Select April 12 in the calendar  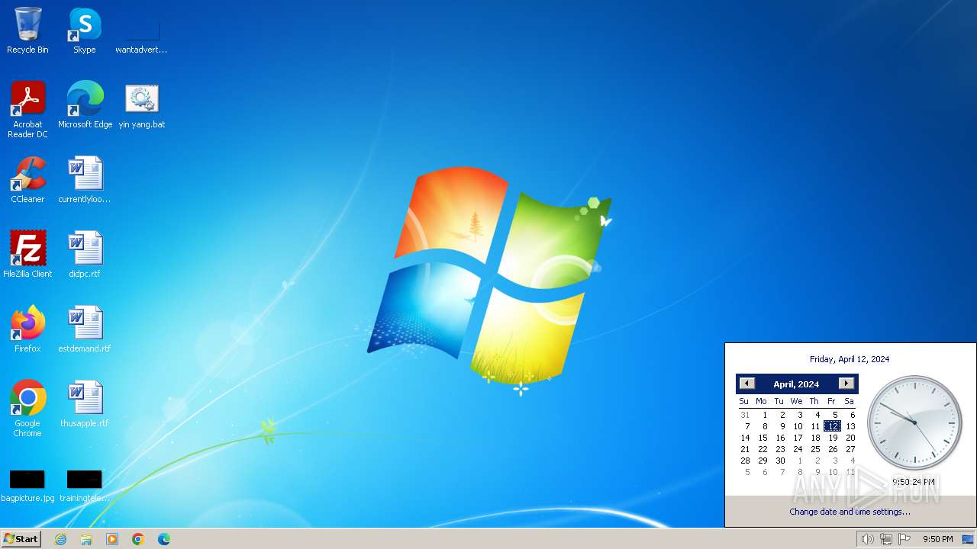(x=832, y=426)
